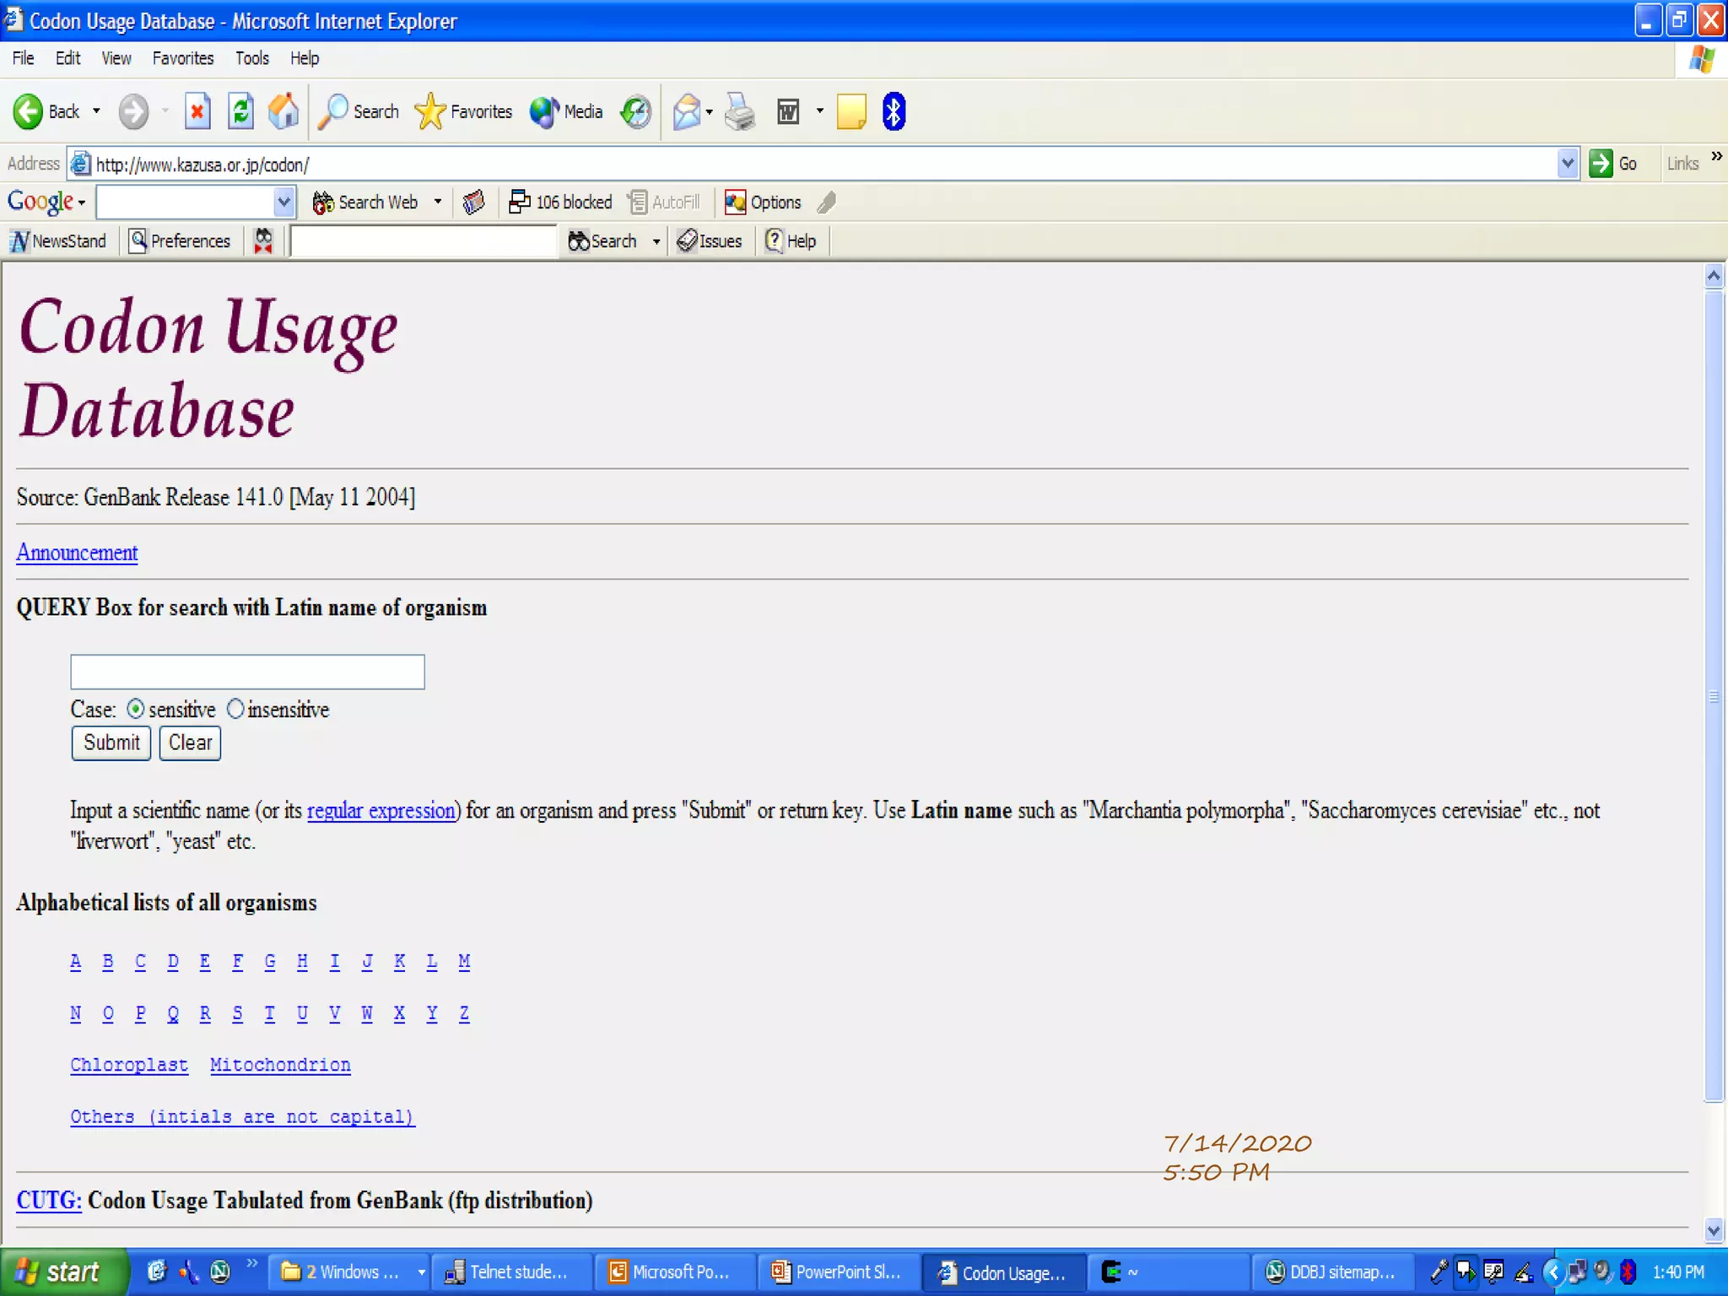Open the History toolbar icon

(x=635, y=111)
